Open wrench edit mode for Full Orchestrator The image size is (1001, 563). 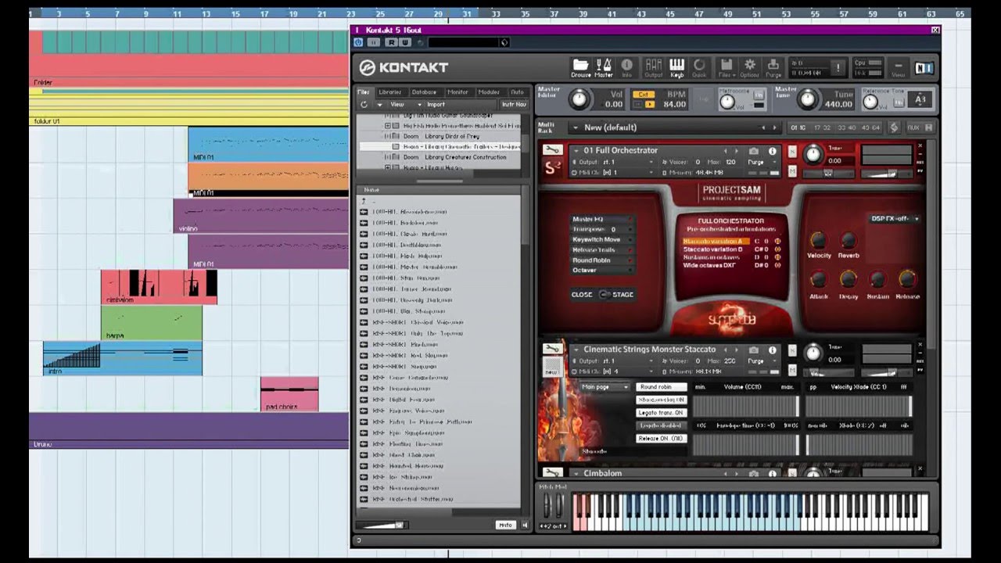coord(552,150)
